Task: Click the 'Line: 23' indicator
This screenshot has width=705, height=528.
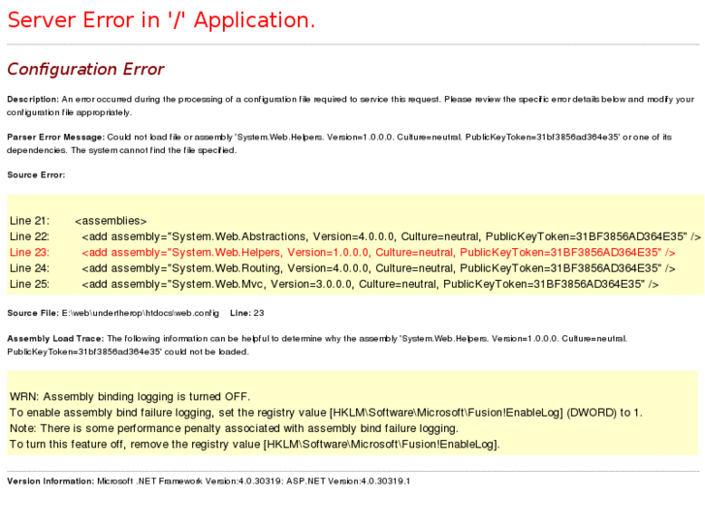Action: tap(247, 313)
